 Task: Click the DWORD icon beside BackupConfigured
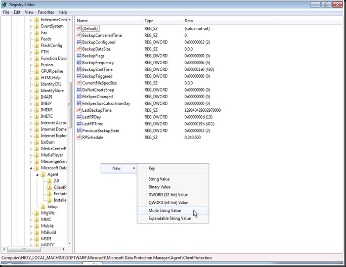78,42
